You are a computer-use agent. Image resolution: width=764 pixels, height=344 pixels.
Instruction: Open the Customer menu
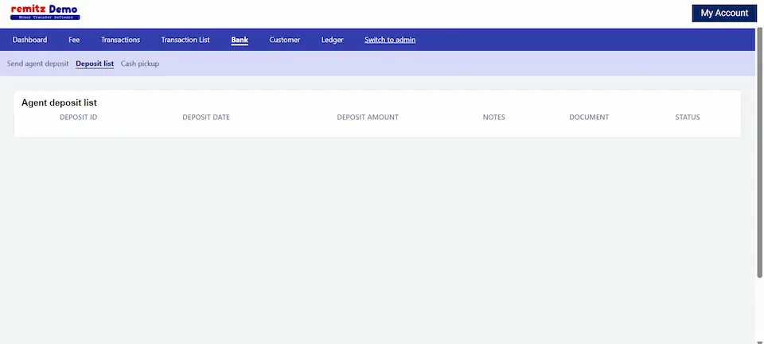click(285, 40)
